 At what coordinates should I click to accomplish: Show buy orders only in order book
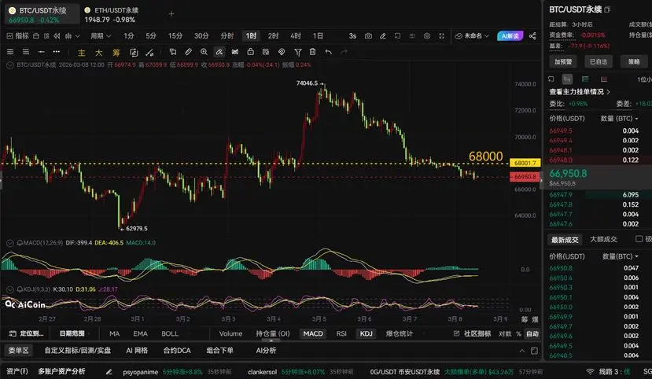click(585, 79)
